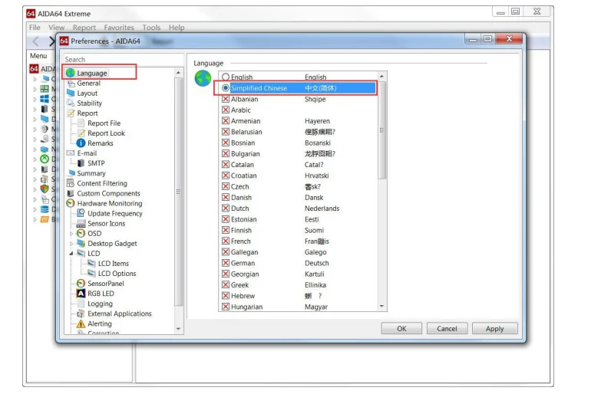Click the Update Frequency icon

(x=81, y=213)
